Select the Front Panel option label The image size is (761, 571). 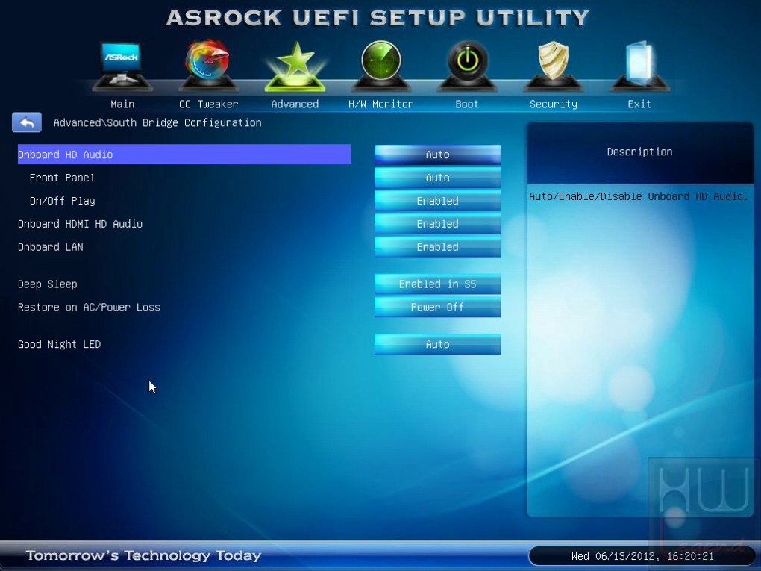tap(62, 178)
